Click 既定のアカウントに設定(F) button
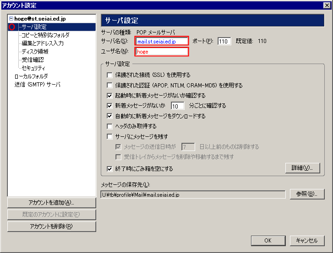The height and width of the screenshot is (253, 333). pyautogui.click(x=52, y=215)
